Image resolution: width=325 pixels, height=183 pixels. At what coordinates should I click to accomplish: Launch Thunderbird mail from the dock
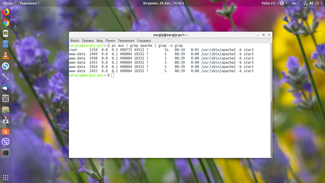pos(6,88)
